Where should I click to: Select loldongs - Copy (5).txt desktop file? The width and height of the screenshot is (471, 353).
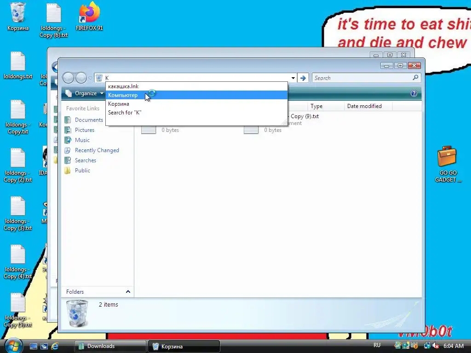(18, 310)
